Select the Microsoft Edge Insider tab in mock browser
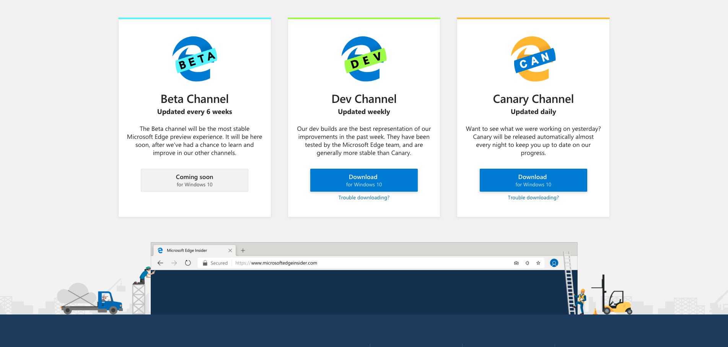728x347 pixels. click(195, 251)
